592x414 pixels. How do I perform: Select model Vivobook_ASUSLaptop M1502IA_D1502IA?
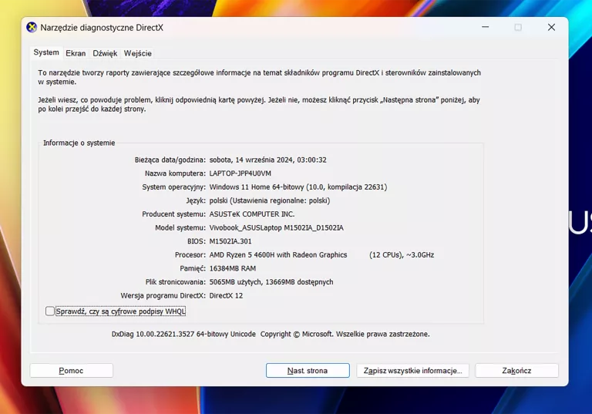[277, 227]
